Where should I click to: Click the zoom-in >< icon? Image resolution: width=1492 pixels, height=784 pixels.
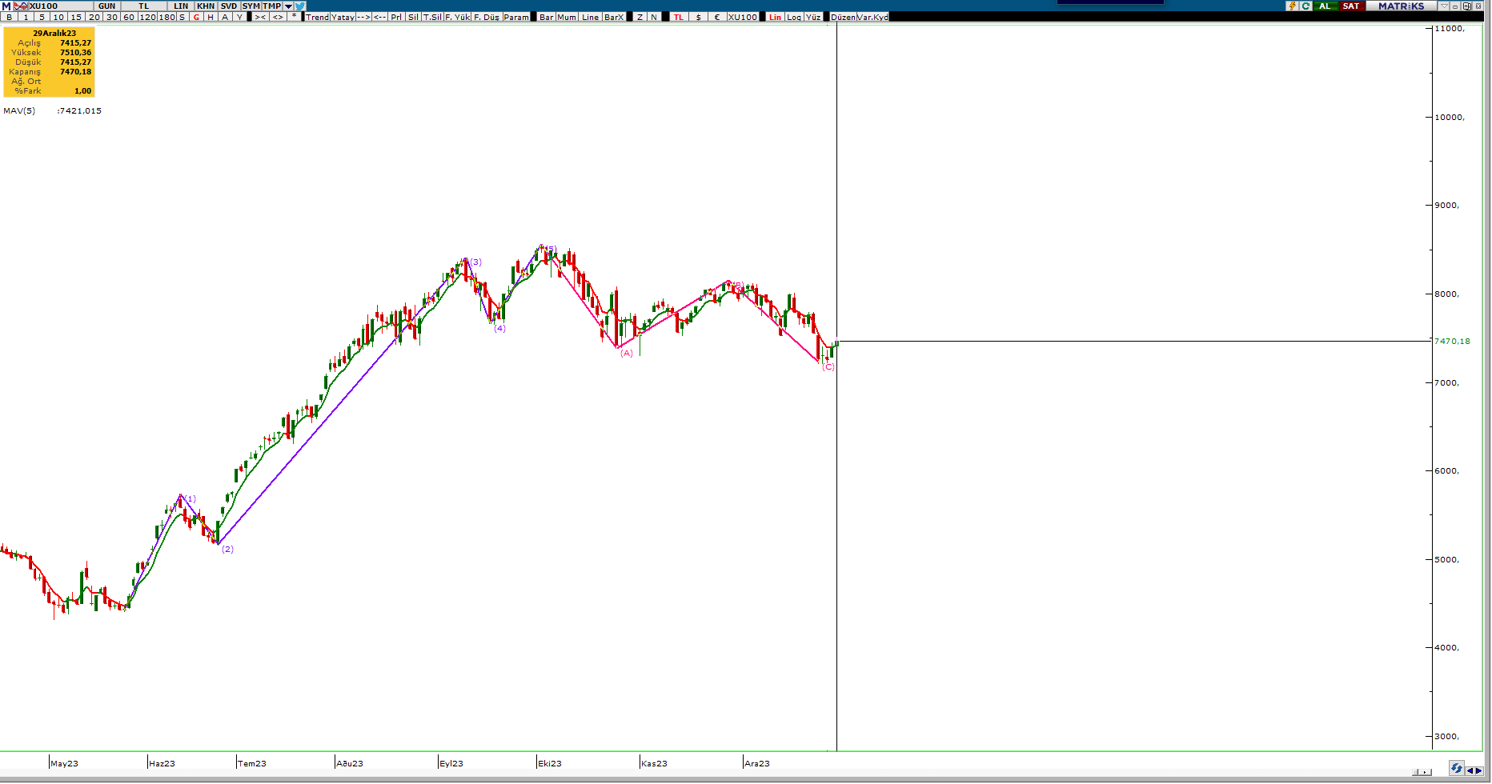coord(260,17)
